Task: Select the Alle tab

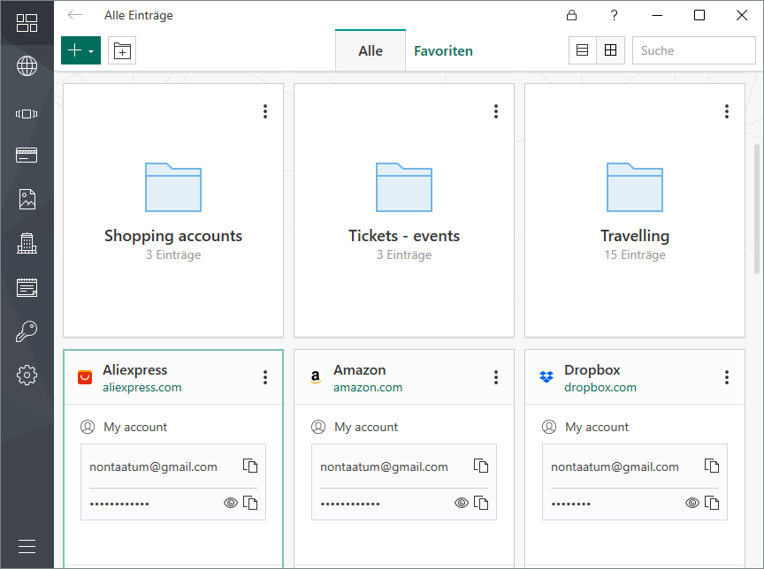Action: click(370, 50)
